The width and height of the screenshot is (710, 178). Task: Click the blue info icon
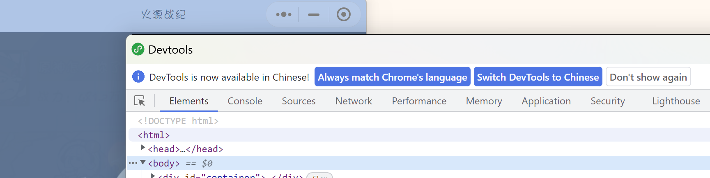(x=138, y=77)
